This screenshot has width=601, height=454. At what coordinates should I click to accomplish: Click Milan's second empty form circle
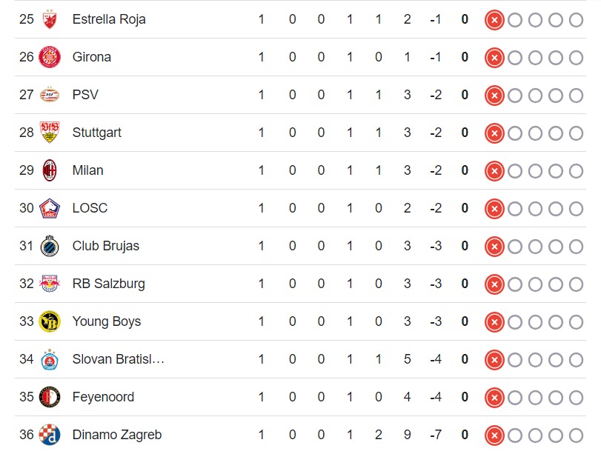click(x=535, y=170)
